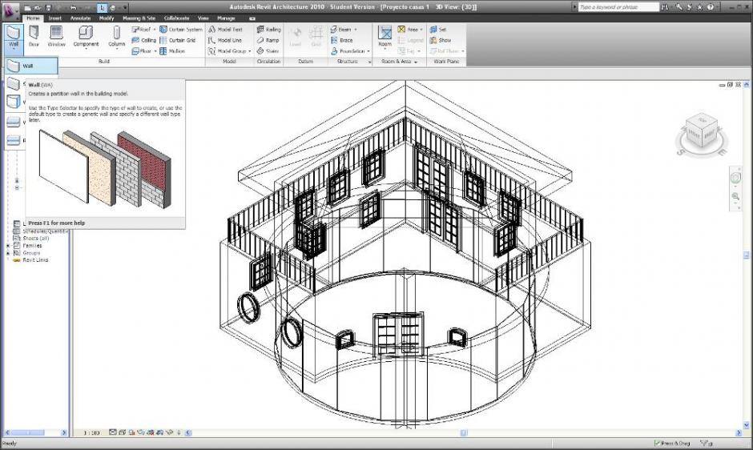Expand the Families tree node
The width and height of the screenshot is (753, 450).
click(8, 245)
